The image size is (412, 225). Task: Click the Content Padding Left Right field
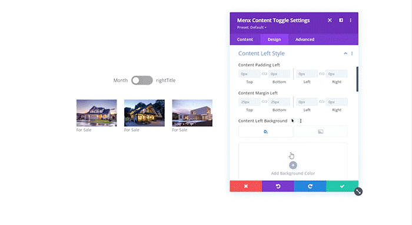(x=337, y=74)
